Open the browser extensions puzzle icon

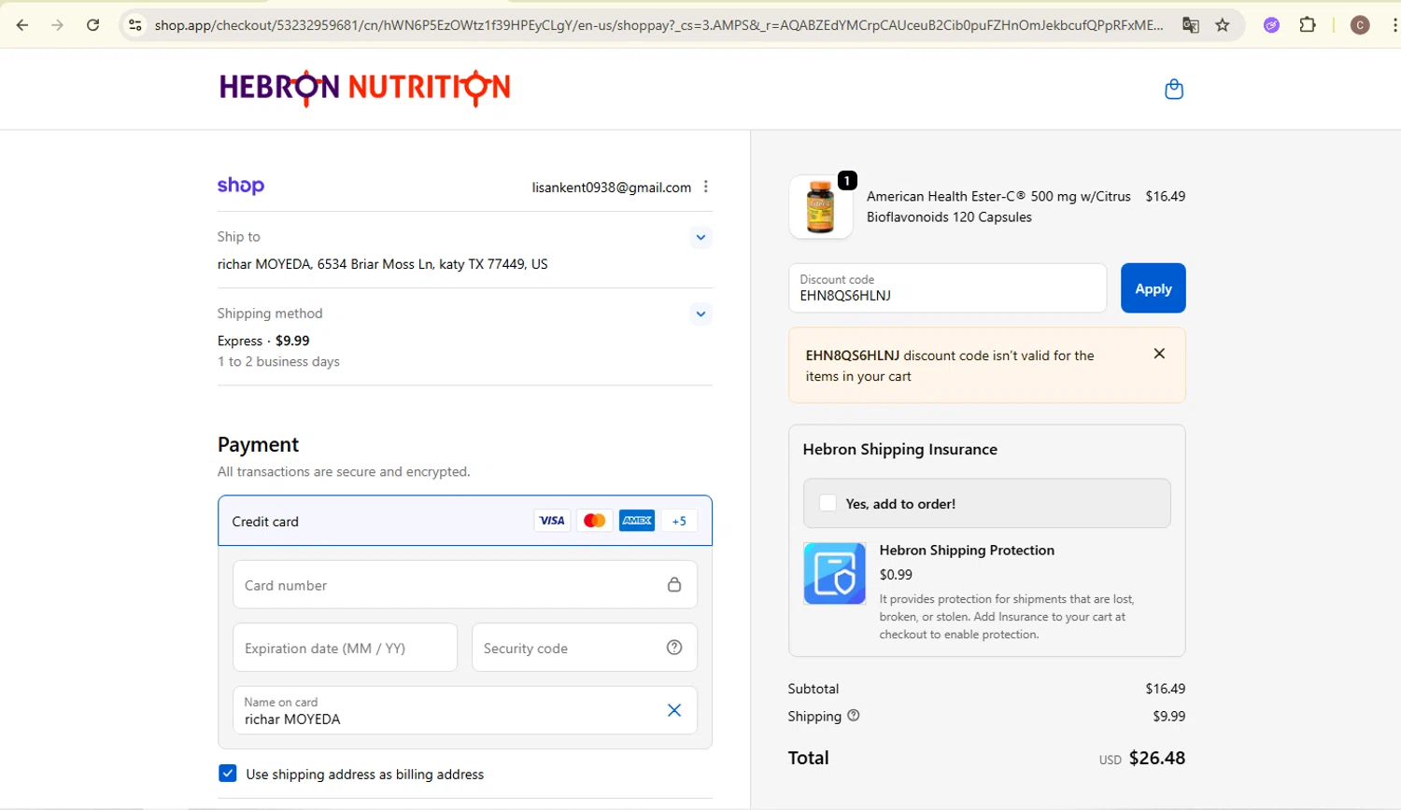click(x=1308, y=25)
